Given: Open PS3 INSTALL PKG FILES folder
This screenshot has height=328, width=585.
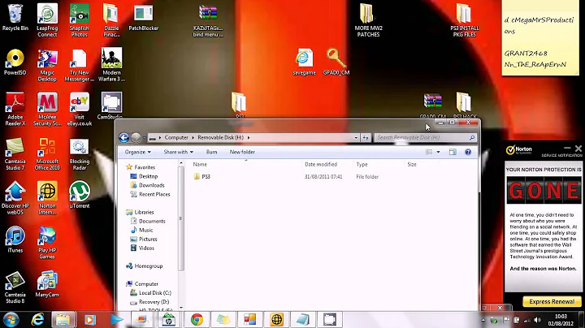Looking at the screenshot, I should (x=465, y=19).
